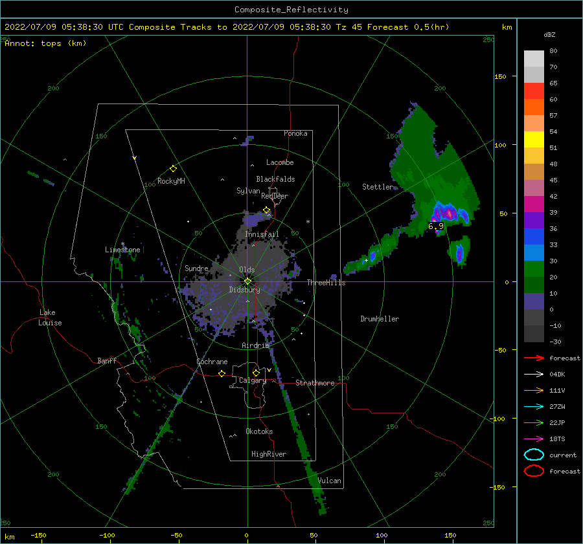Image resolution: width=583 pixels, height=544 pixels.
Task: Click the yellow diamond marker above Calgary
Action: click(x=256, y=373)
